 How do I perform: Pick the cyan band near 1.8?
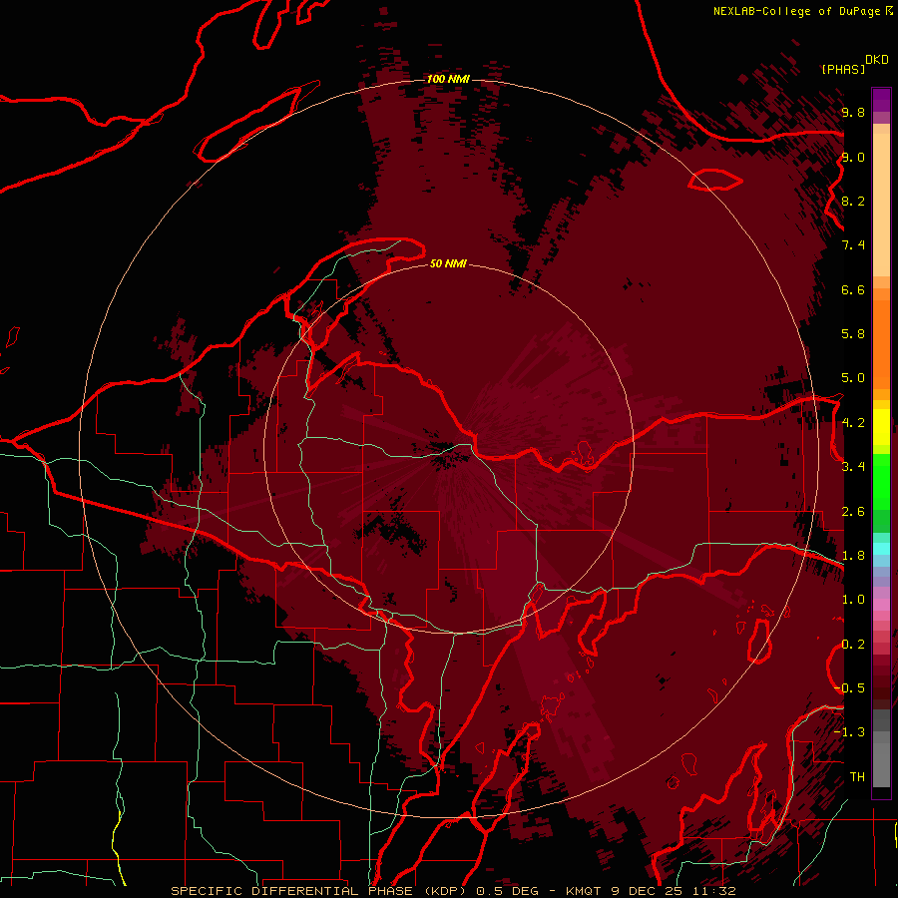881,549
